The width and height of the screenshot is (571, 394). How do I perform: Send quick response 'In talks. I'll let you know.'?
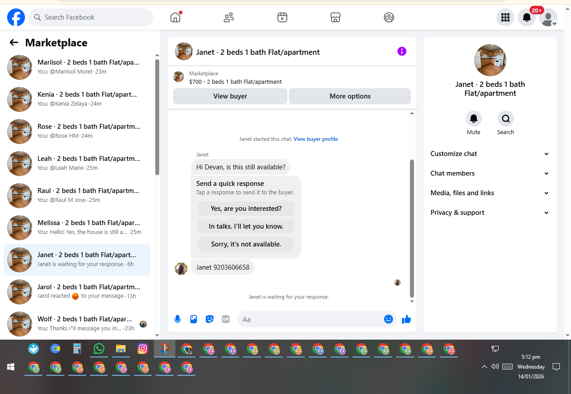[246, 226]
